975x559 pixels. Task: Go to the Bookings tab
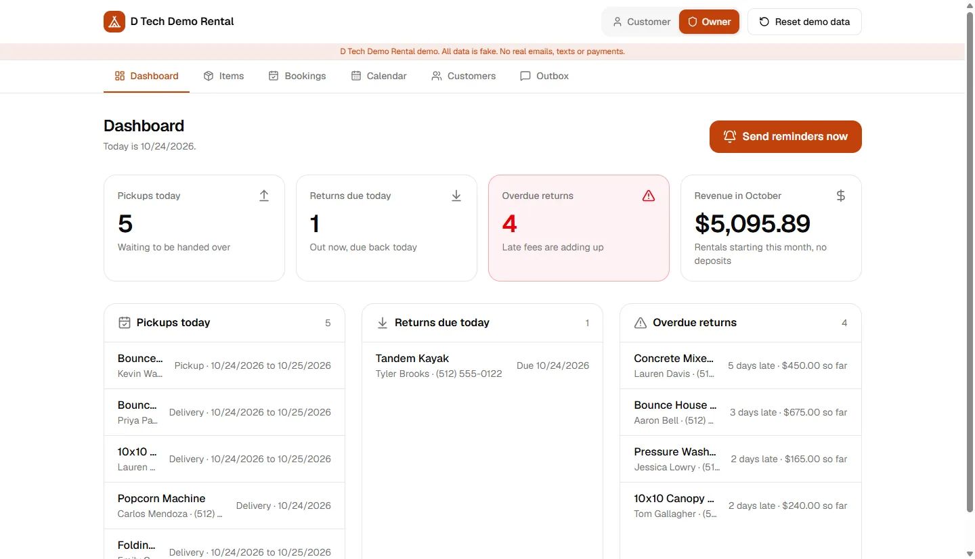coord(297,76)
